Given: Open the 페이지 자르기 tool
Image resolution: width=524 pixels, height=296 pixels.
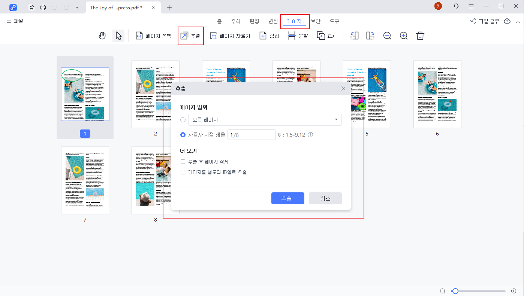Looking at the screenshot, I should click(230, 35).
